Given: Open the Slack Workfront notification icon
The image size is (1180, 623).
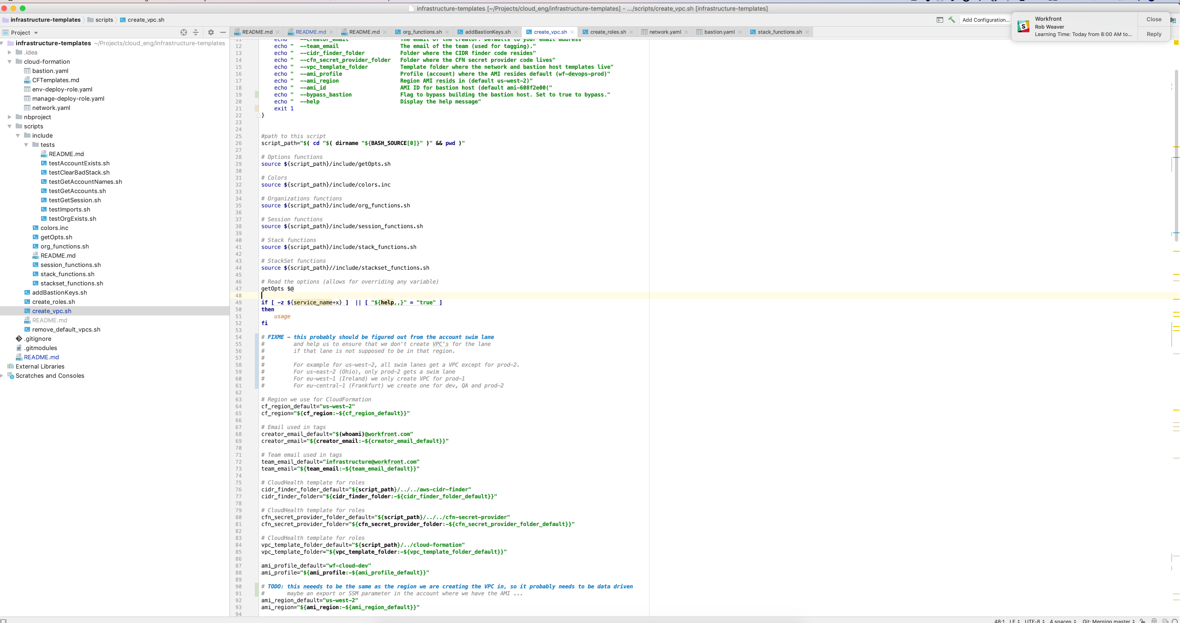Looking at the screenshot, I should (x=1023, y=26).
